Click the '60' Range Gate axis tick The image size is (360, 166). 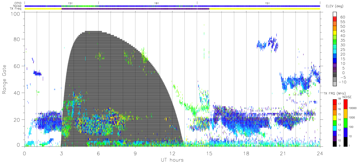17,66
